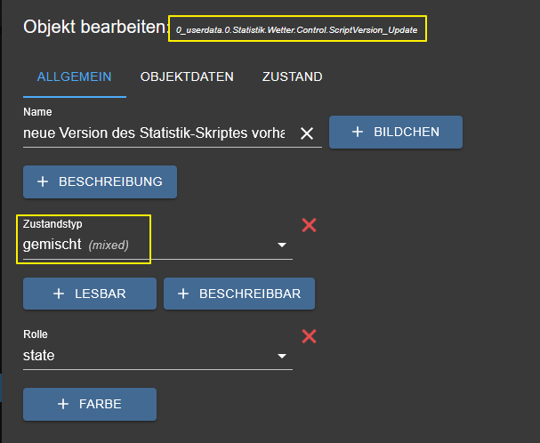Remove the Zustandstyp setting with red X
Image resolution: width=540 pixels, height=443 pixels.
(309, 224)
